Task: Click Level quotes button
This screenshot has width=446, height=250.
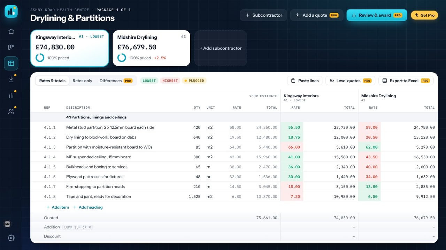Action: [350, 81]
